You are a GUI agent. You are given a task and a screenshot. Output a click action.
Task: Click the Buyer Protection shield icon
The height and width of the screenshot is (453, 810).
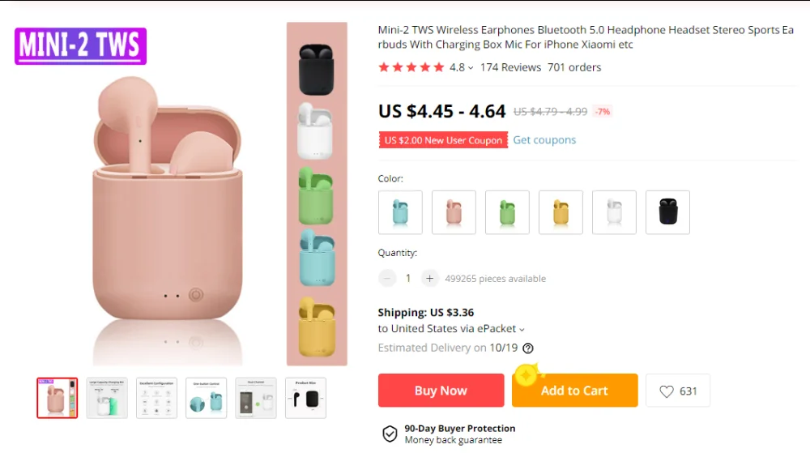[390, 434]
